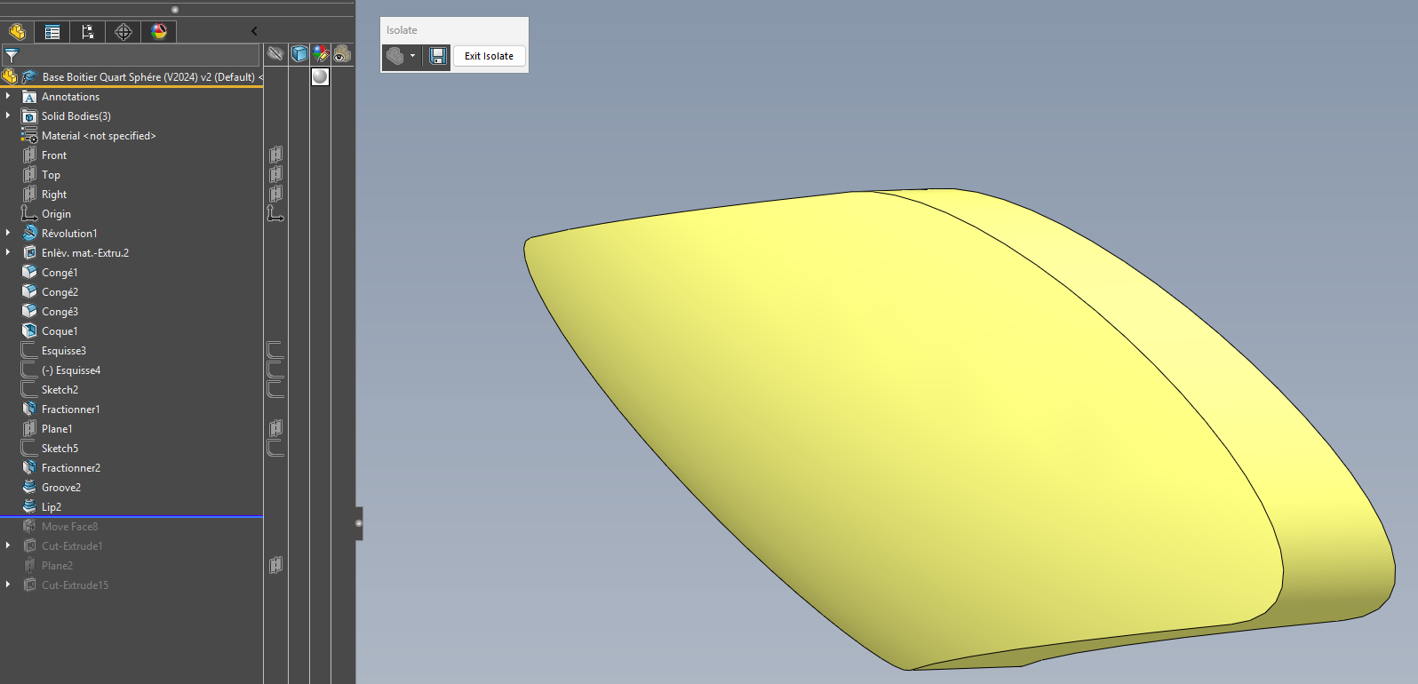Open the DimXpertManager crosshair tab
The image size is (1418, 684).
pyautogui.click(x=123, y=32)
